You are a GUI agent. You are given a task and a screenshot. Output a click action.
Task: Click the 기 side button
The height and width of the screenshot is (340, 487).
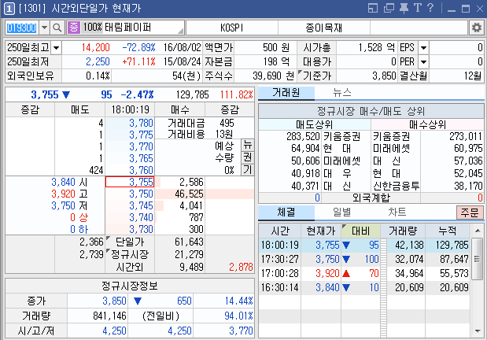pos(248,170)
